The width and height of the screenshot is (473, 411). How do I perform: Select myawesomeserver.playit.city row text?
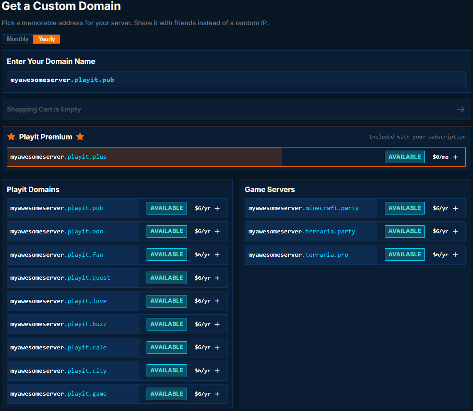pos(58,371)
